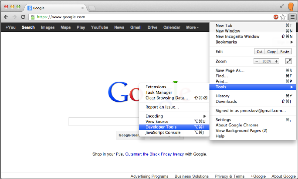Choose JavaScript Console from submenu
Viewport: 298px width, 179px height.
[174, 133]
